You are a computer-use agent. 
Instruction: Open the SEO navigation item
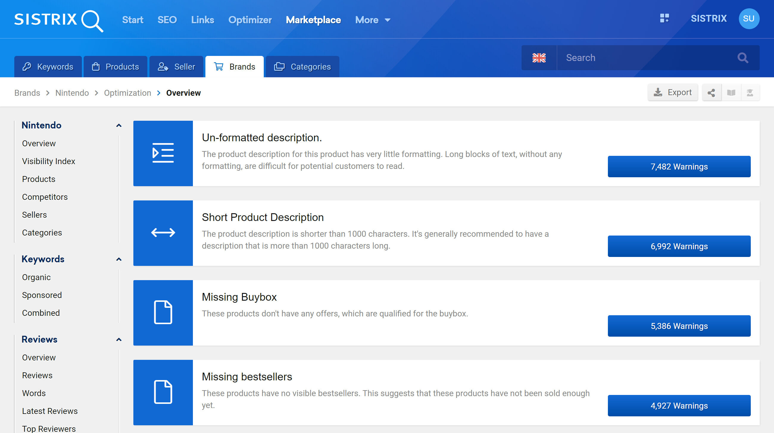[167, 20]
